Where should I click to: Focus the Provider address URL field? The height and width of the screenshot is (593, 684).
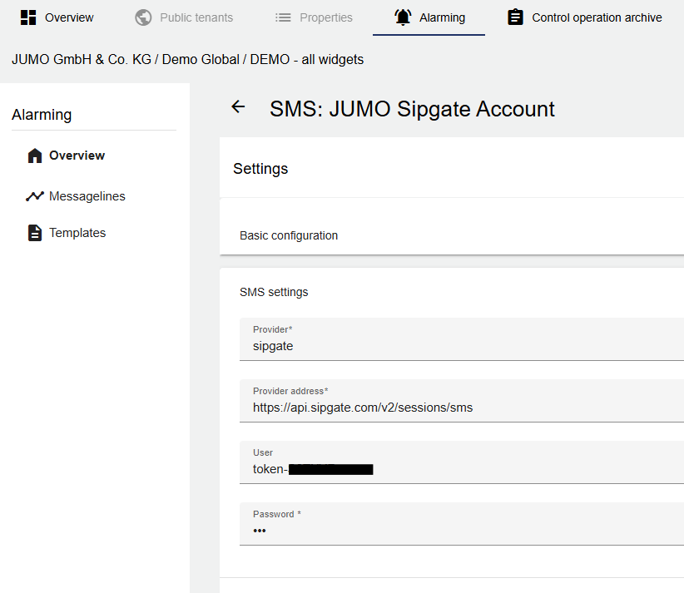pos(458,408)
